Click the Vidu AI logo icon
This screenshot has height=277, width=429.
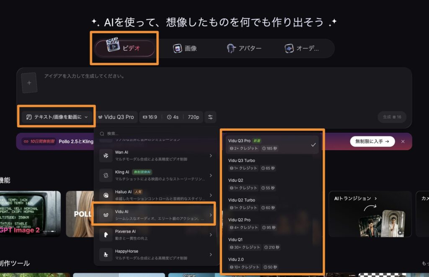[106, 215]
